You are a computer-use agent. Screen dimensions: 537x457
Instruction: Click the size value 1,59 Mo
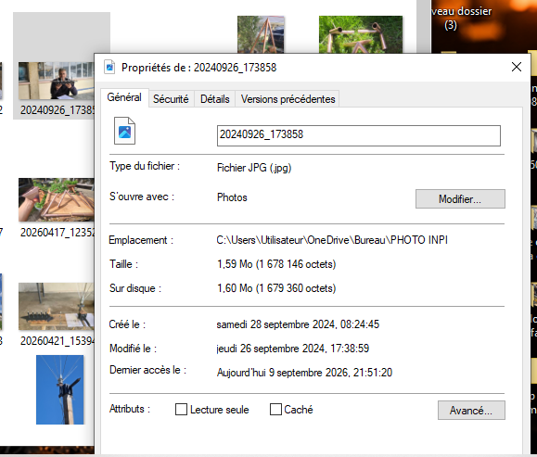click(276, 264)
